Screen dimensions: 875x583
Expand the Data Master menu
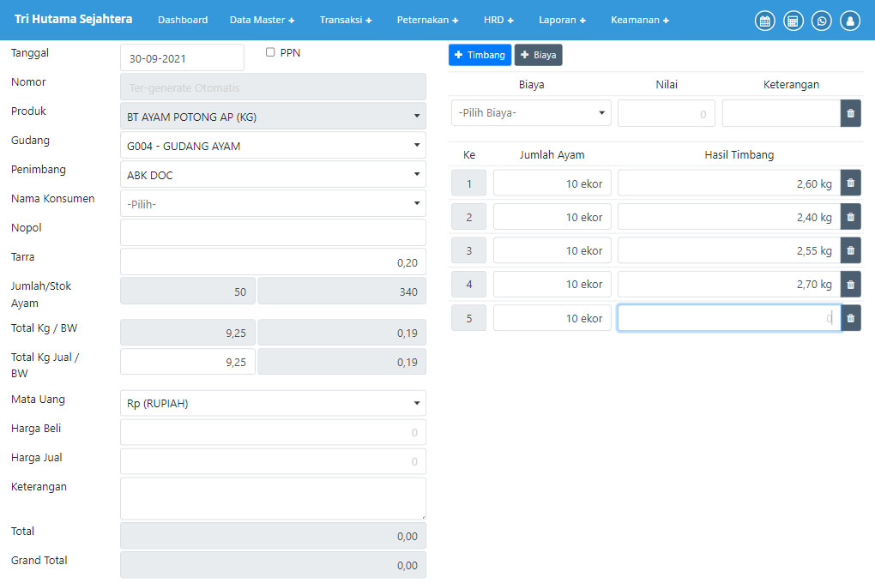point(262,20)
